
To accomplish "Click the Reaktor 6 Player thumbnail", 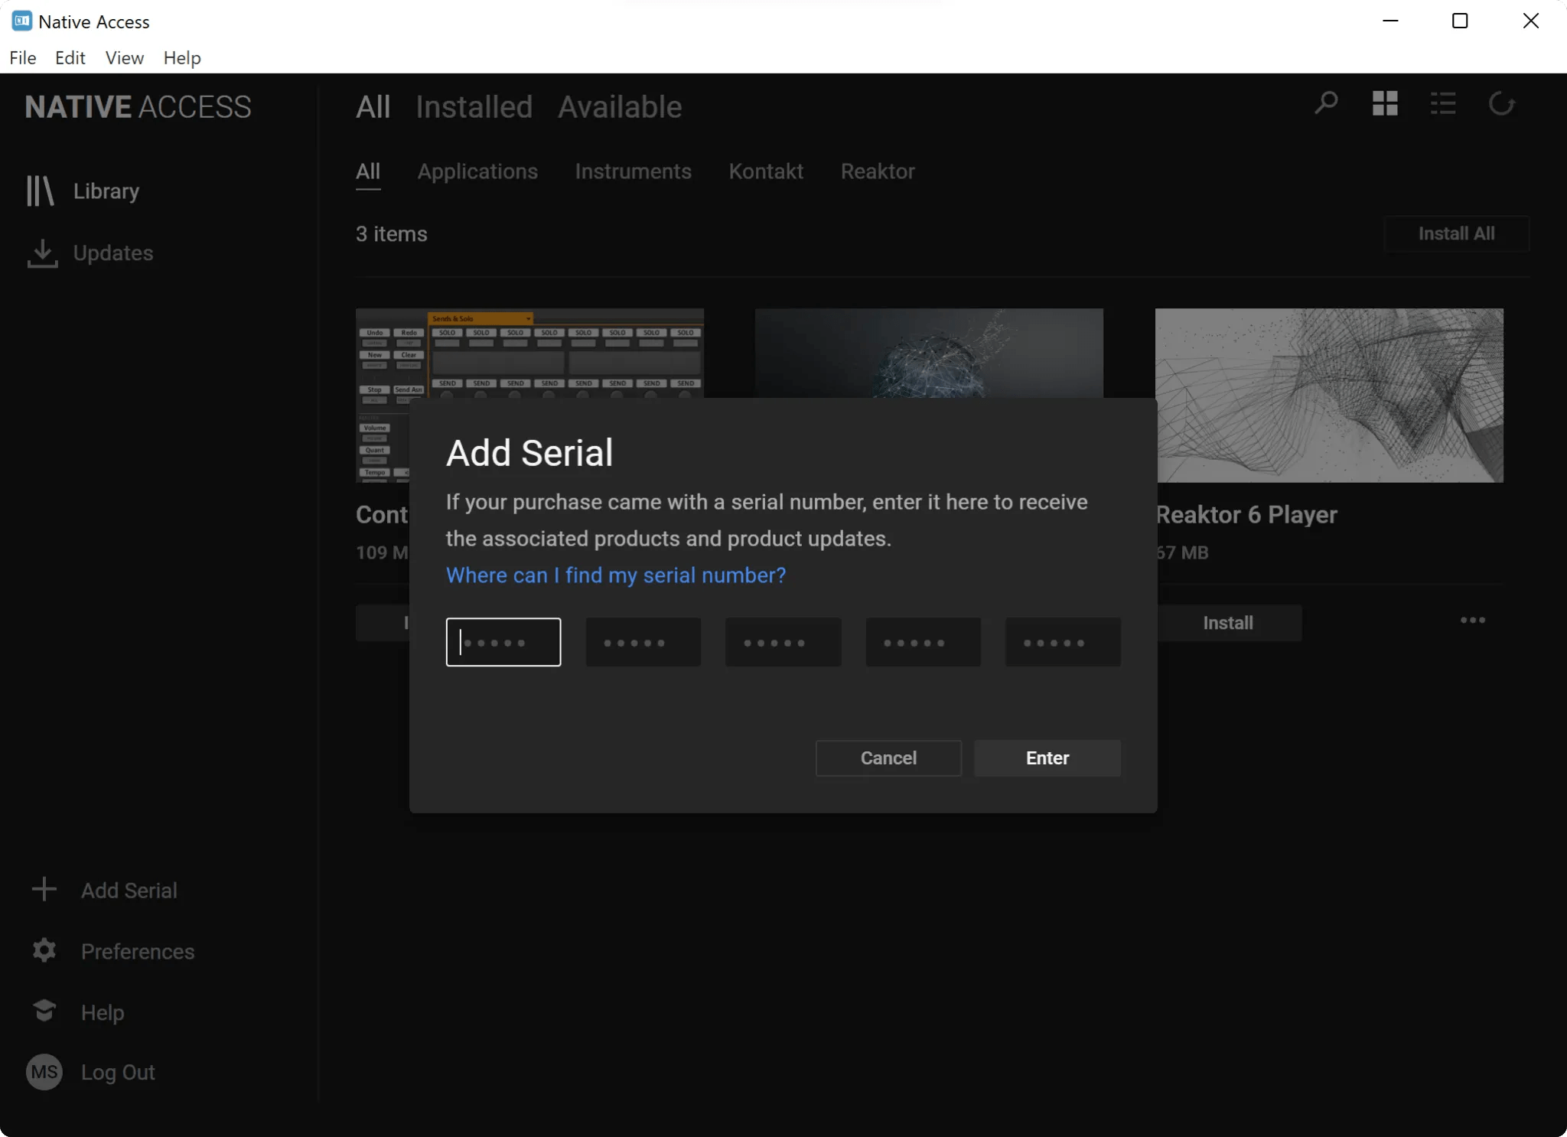I will [1329, 396].
